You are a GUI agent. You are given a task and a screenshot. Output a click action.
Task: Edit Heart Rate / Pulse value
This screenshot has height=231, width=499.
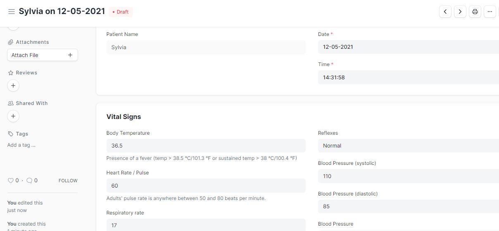[x=206, y=186]
